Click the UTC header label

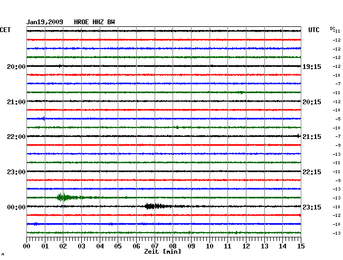tap(314, 30)
